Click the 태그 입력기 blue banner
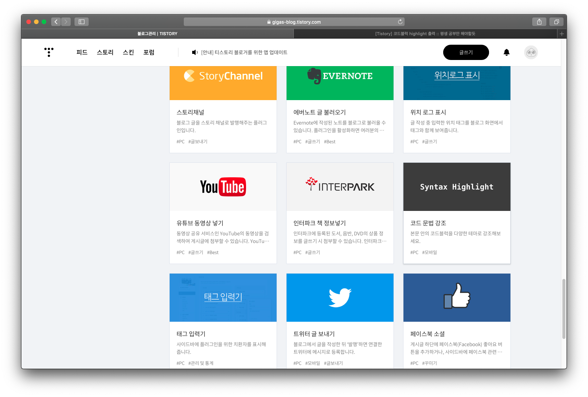Screen dimensions: 588x397 tap(223, 298)
